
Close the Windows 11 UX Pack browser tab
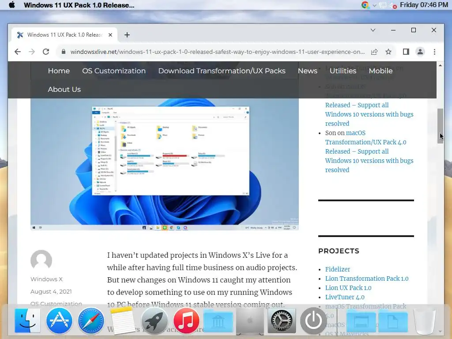(x=110, y=35)
